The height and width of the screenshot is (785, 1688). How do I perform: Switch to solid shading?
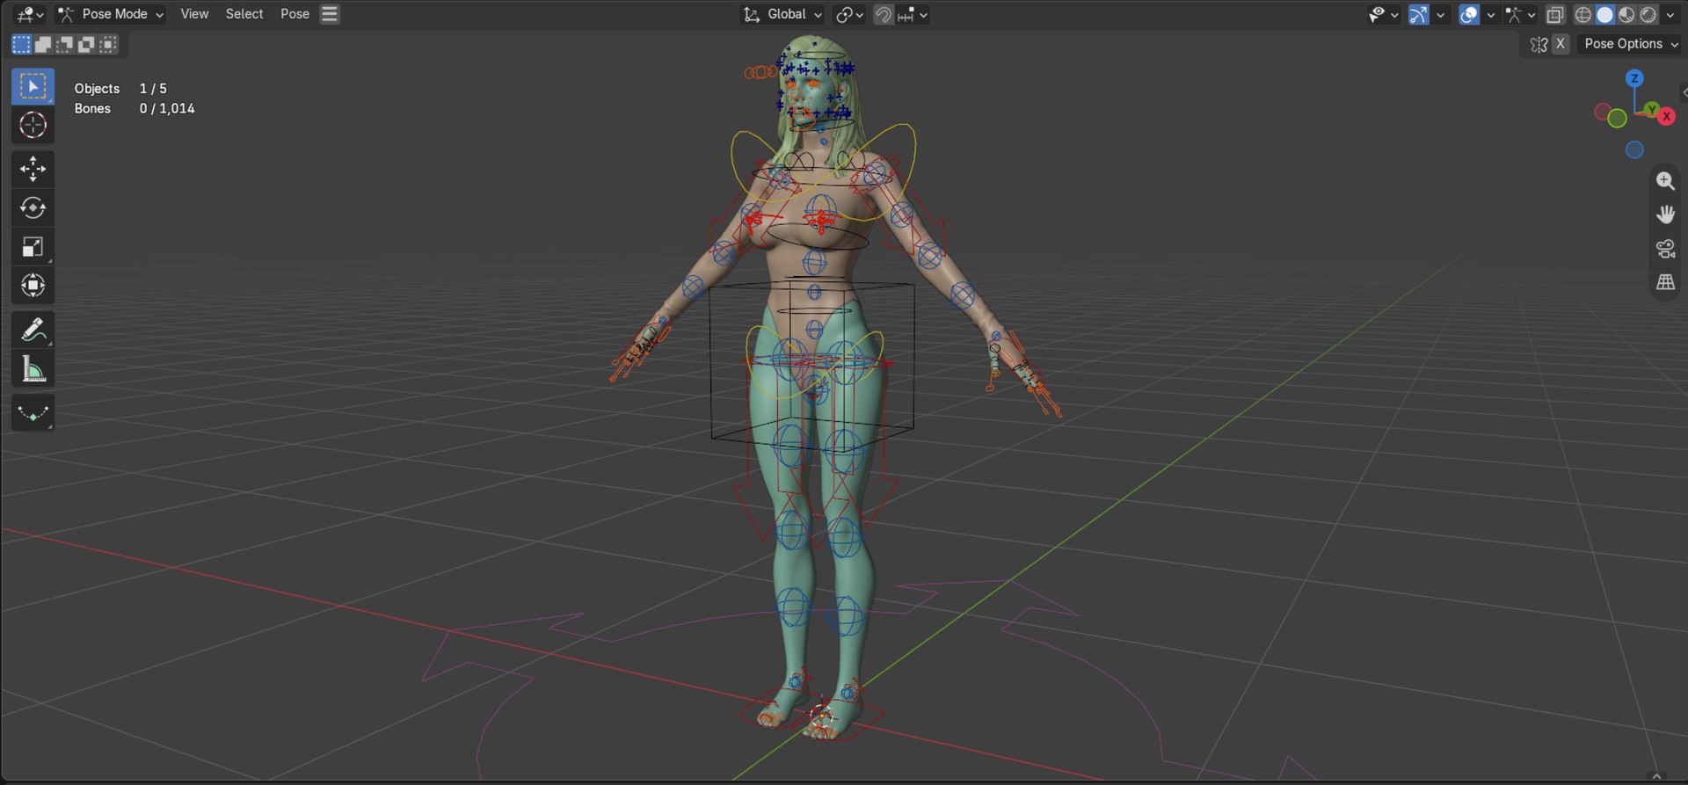coord(1604,14)
